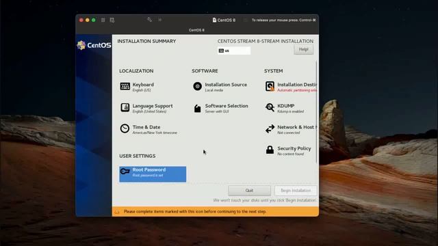
Task: Click the double-arrow icon in VM toolbar
Action: [159, 20]
